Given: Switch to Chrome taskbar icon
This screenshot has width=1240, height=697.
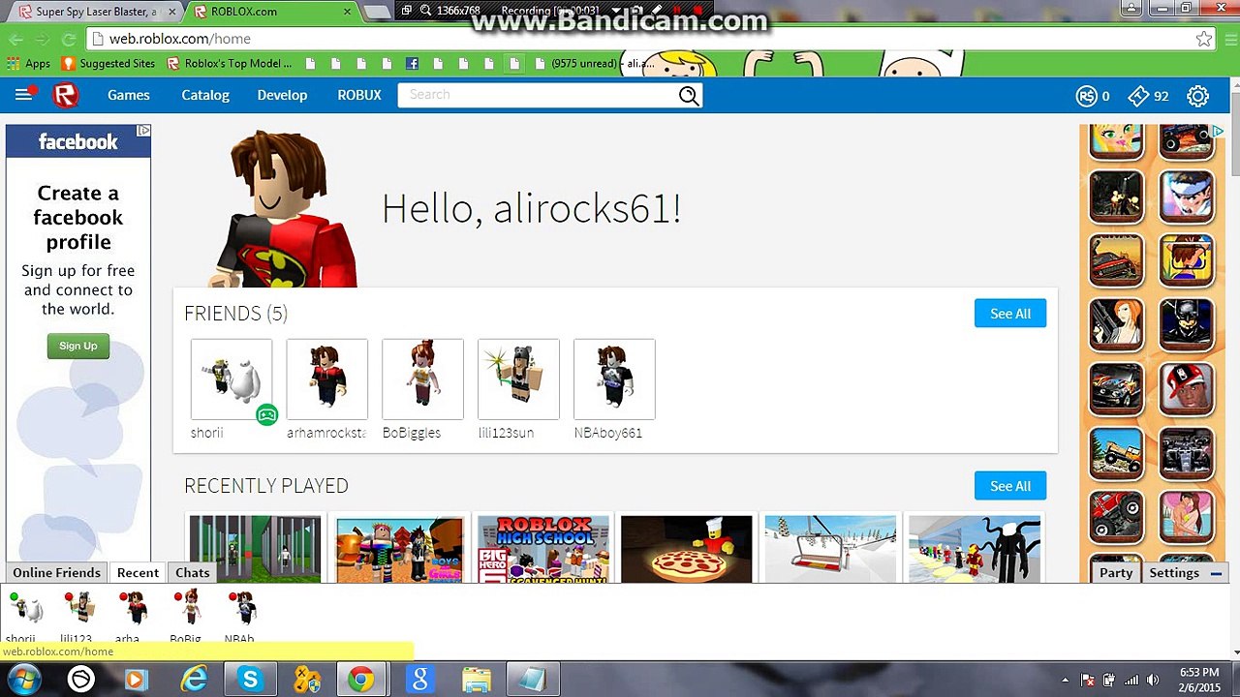Looking at the screenshot, I should pos(361,680).
